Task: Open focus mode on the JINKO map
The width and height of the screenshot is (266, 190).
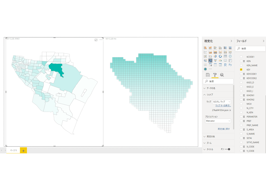Action: (96, 40)
